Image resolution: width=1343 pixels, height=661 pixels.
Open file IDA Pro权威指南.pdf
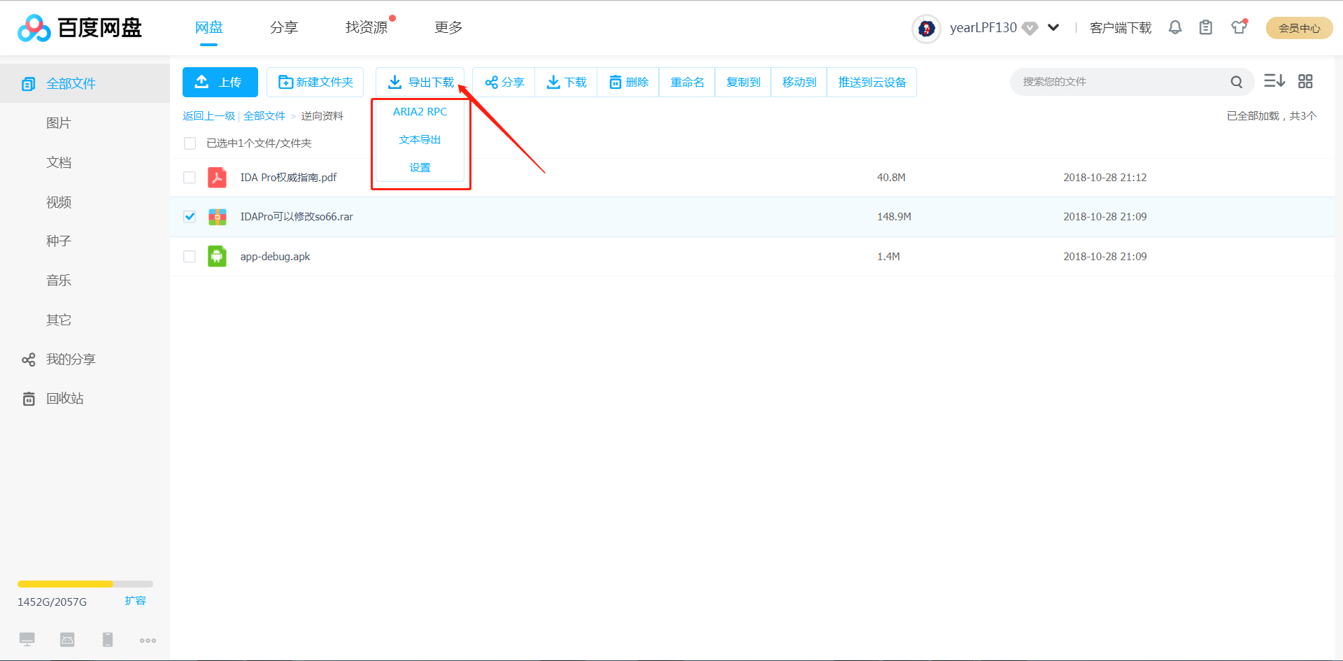coord(289,178)
